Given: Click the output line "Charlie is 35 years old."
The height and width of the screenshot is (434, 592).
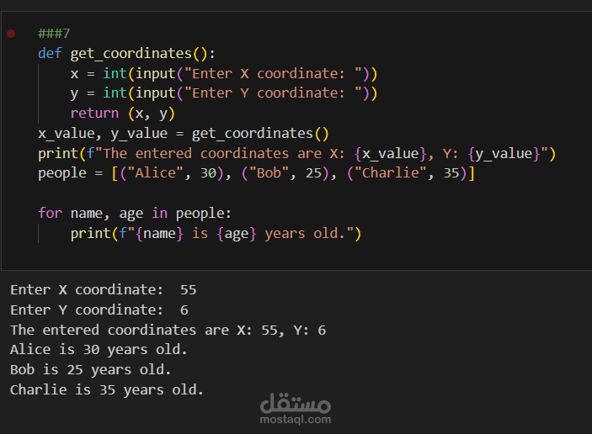Looking at the screenshot, I should point(107,390).
